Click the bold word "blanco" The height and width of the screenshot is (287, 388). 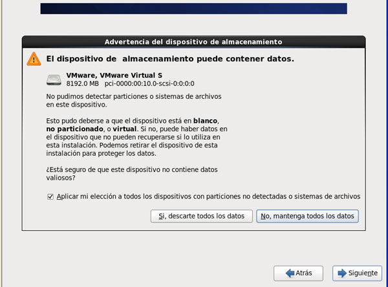[206, 121]
